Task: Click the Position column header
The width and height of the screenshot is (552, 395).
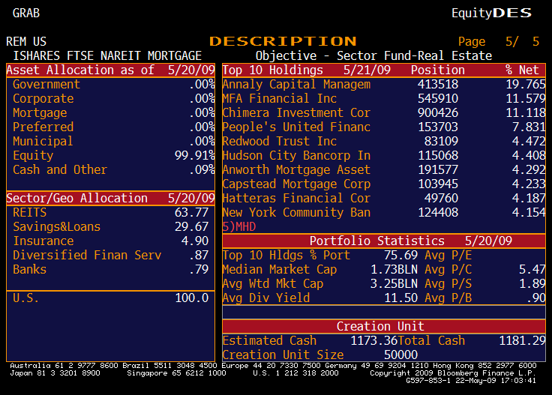Action: pyautogui.click(x=437, y=70)
